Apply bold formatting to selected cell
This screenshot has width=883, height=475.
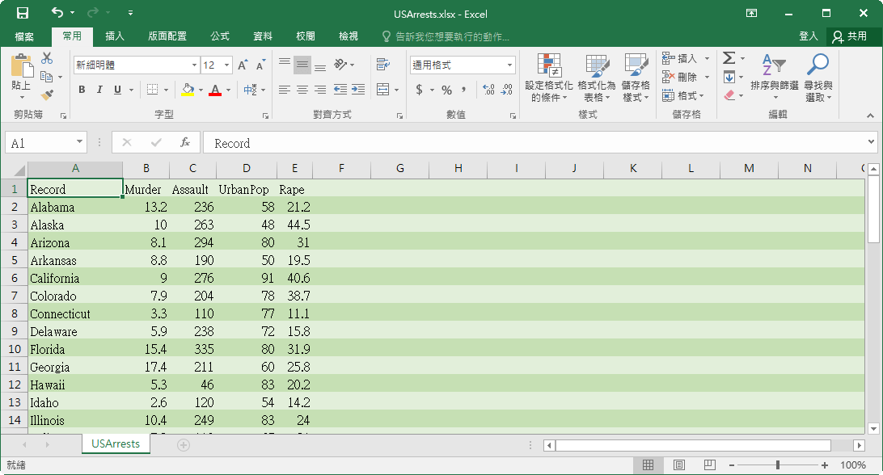click(x=81, y=90)
